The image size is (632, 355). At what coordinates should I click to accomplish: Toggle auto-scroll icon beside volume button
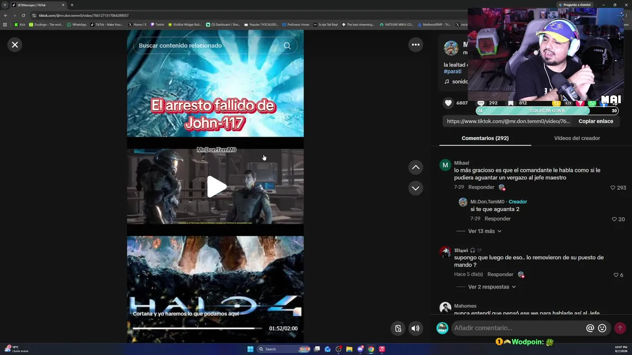coord(398,328)
